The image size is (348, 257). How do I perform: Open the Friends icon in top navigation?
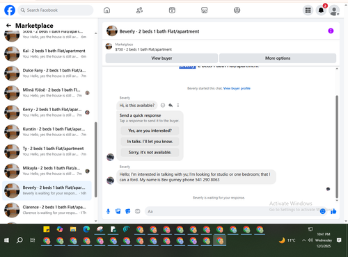point(139,10)
